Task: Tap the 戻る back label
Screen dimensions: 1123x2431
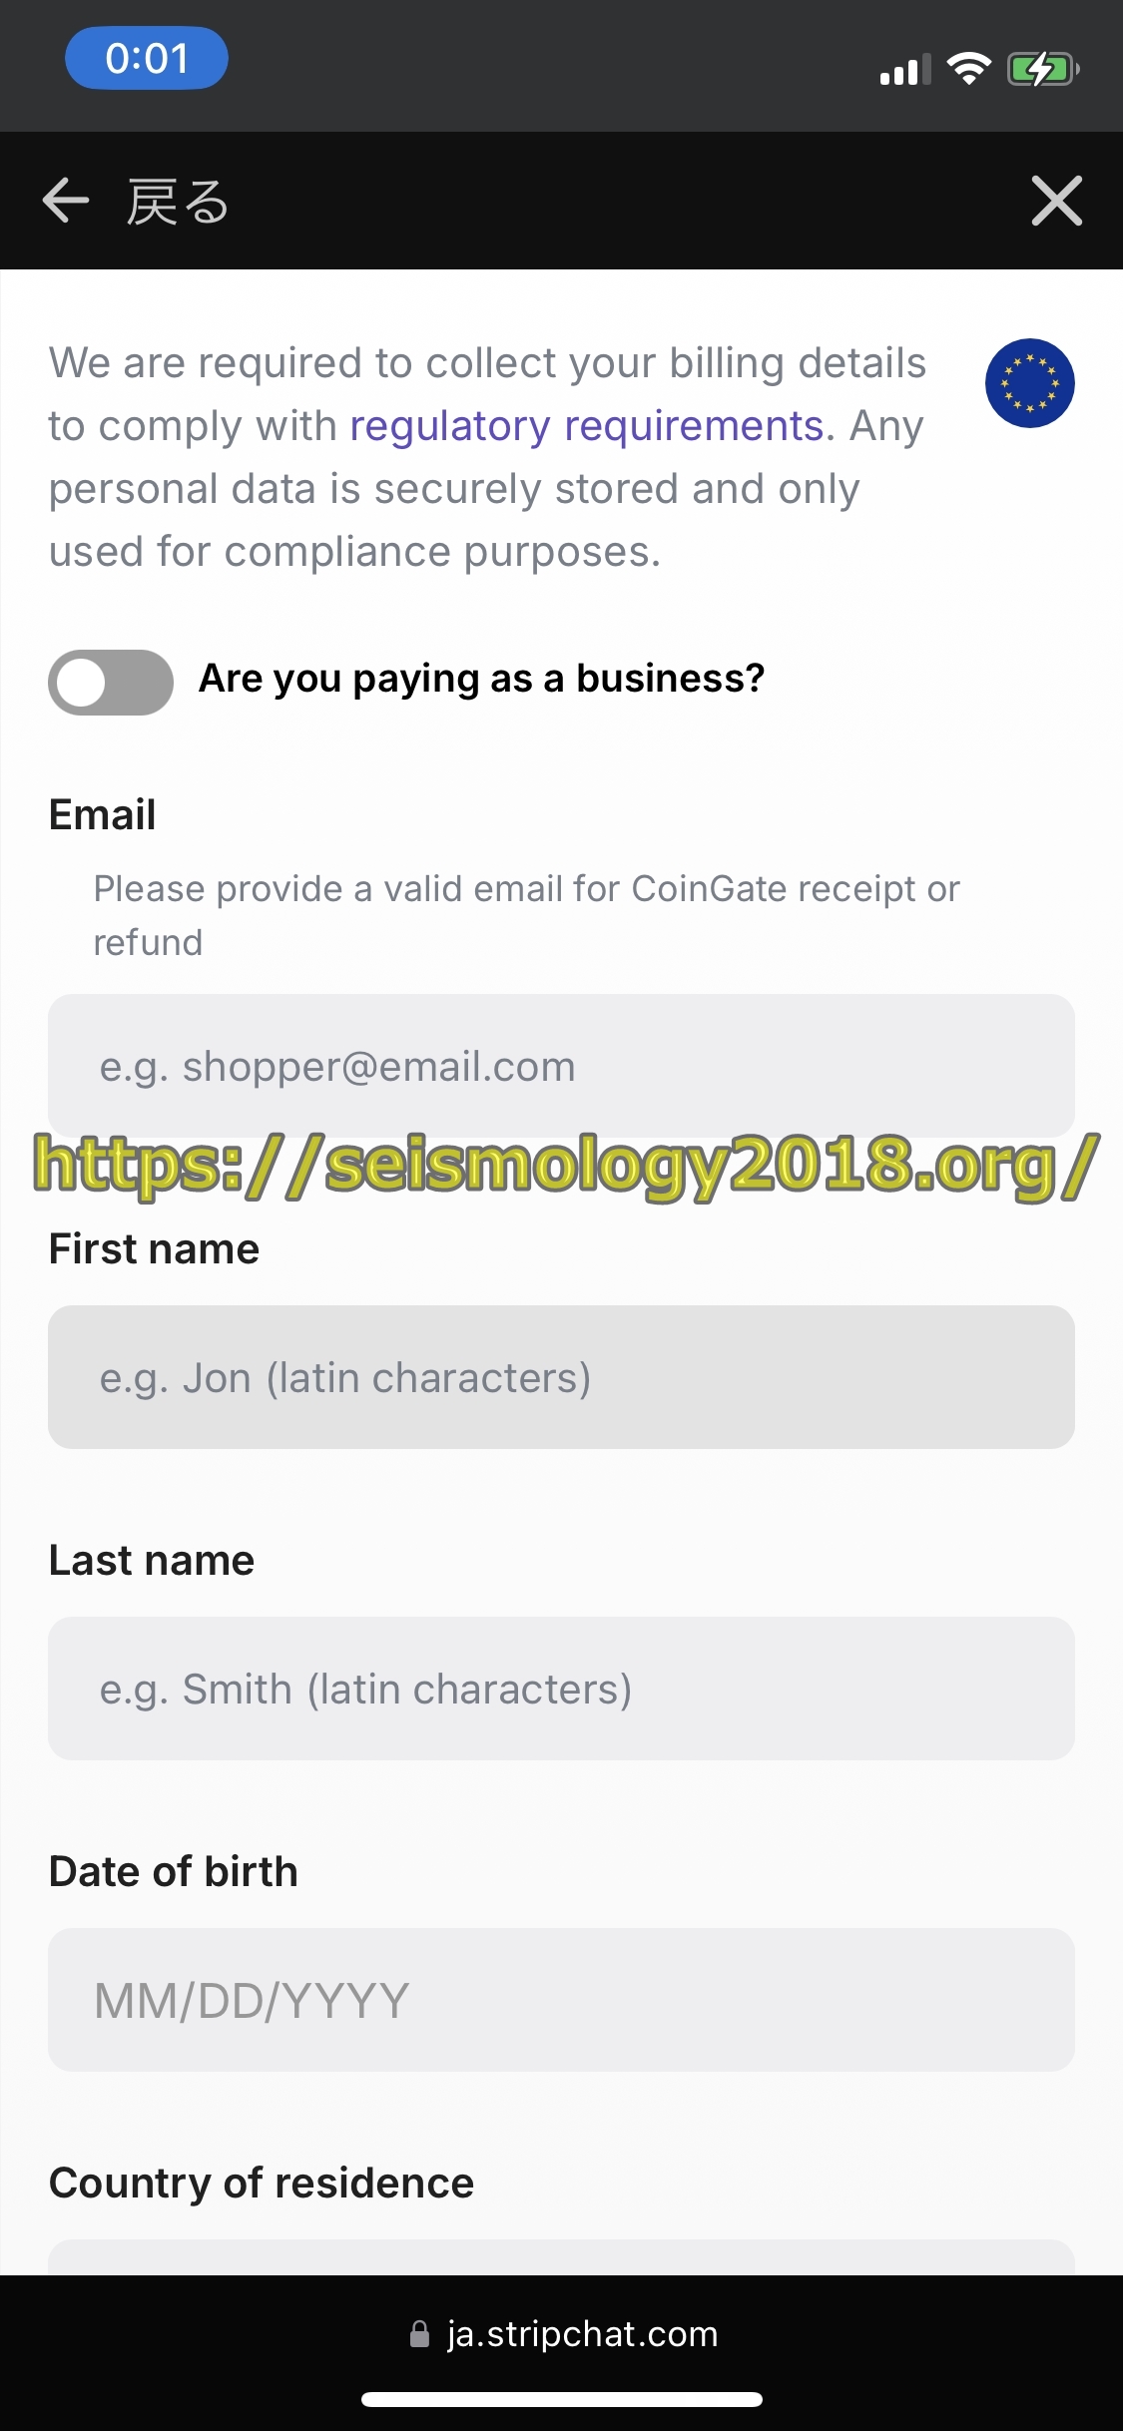Action: coord(178,202)
